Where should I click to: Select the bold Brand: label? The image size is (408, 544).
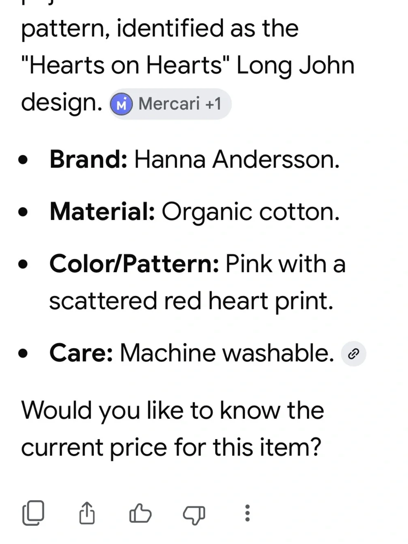point(89,159)
